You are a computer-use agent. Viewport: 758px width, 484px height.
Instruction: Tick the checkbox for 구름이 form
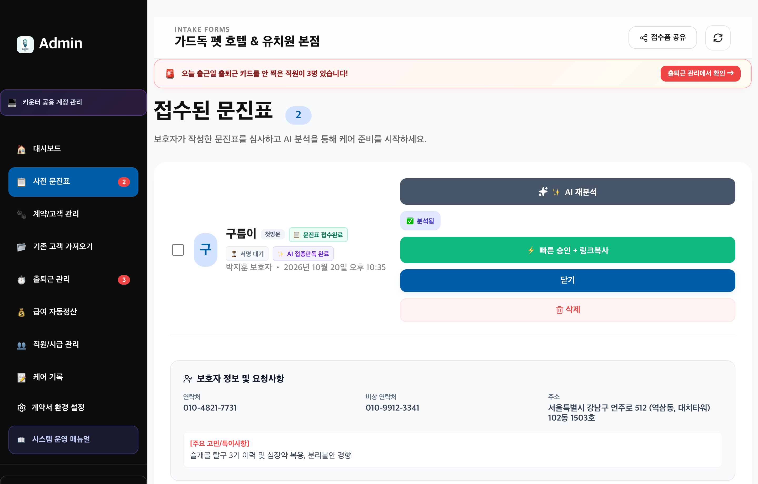pos(178,250)
